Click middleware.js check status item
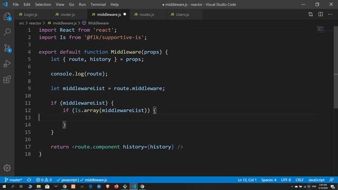The image size is (338, 190). 93,180
